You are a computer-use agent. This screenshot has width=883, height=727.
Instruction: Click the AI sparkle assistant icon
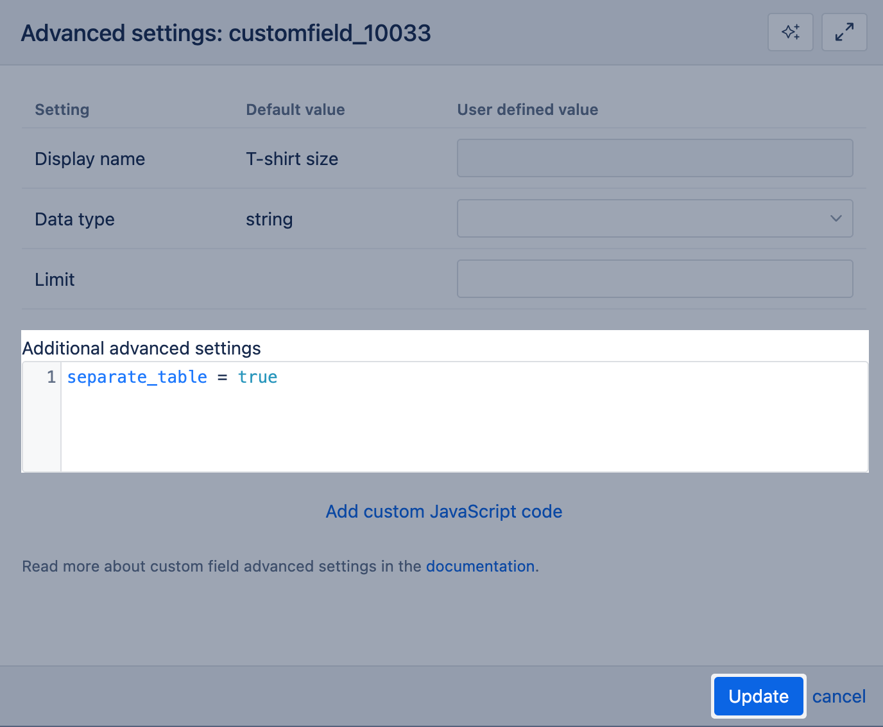pos(790,32)
